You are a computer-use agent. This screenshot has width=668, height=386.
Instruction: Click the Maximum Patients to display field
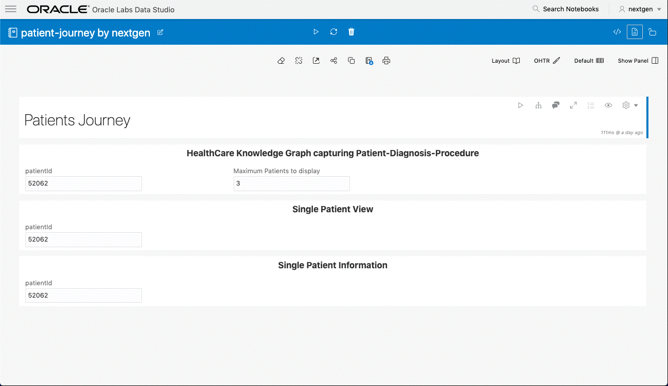coord(291,183)
